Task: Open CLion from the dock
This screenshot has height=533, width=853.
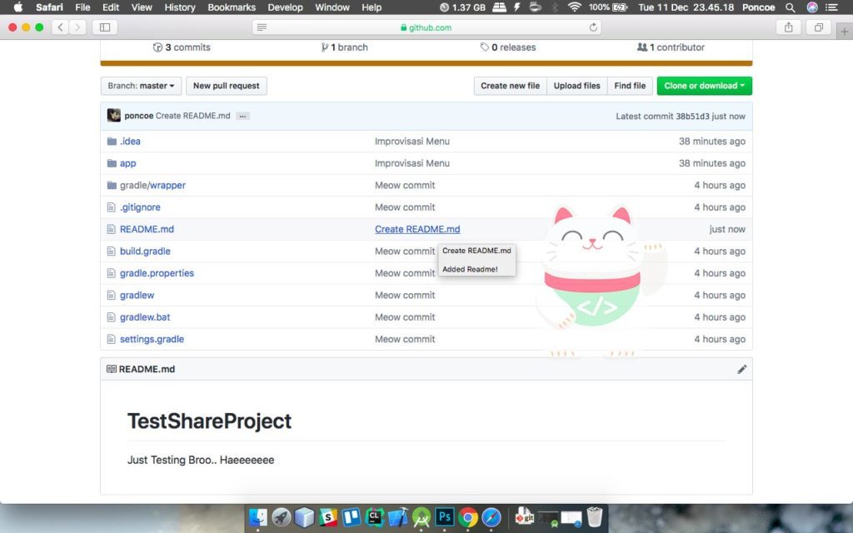Action: 375,516
